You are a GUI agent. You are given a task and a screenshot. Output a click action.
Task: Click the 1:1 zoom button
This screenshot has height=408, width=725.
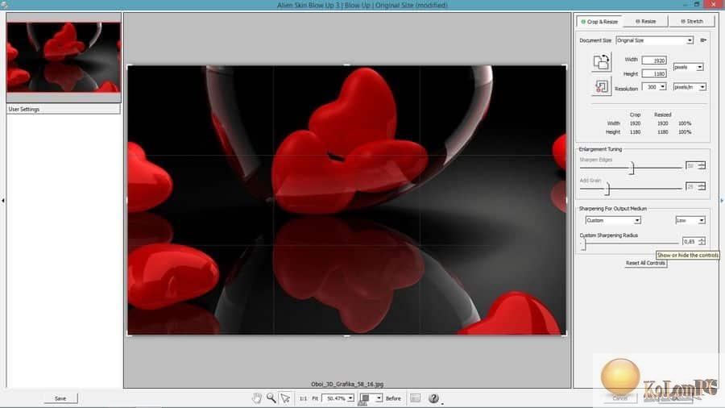pyautogui.click(x=303, y=398)
